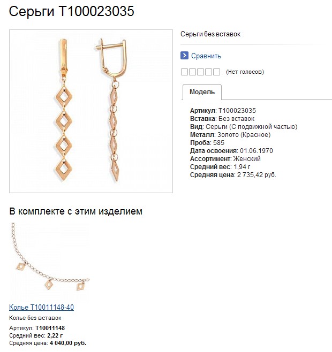This screenshot has width=332, height=352.
Task: Click the Серьги T100023035 page heading
Action: [71, 11]
